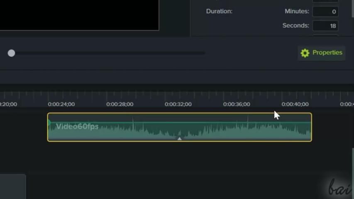Click the empty track area below the clip
This screenshot has height=199, width=354.
point(178,166)
